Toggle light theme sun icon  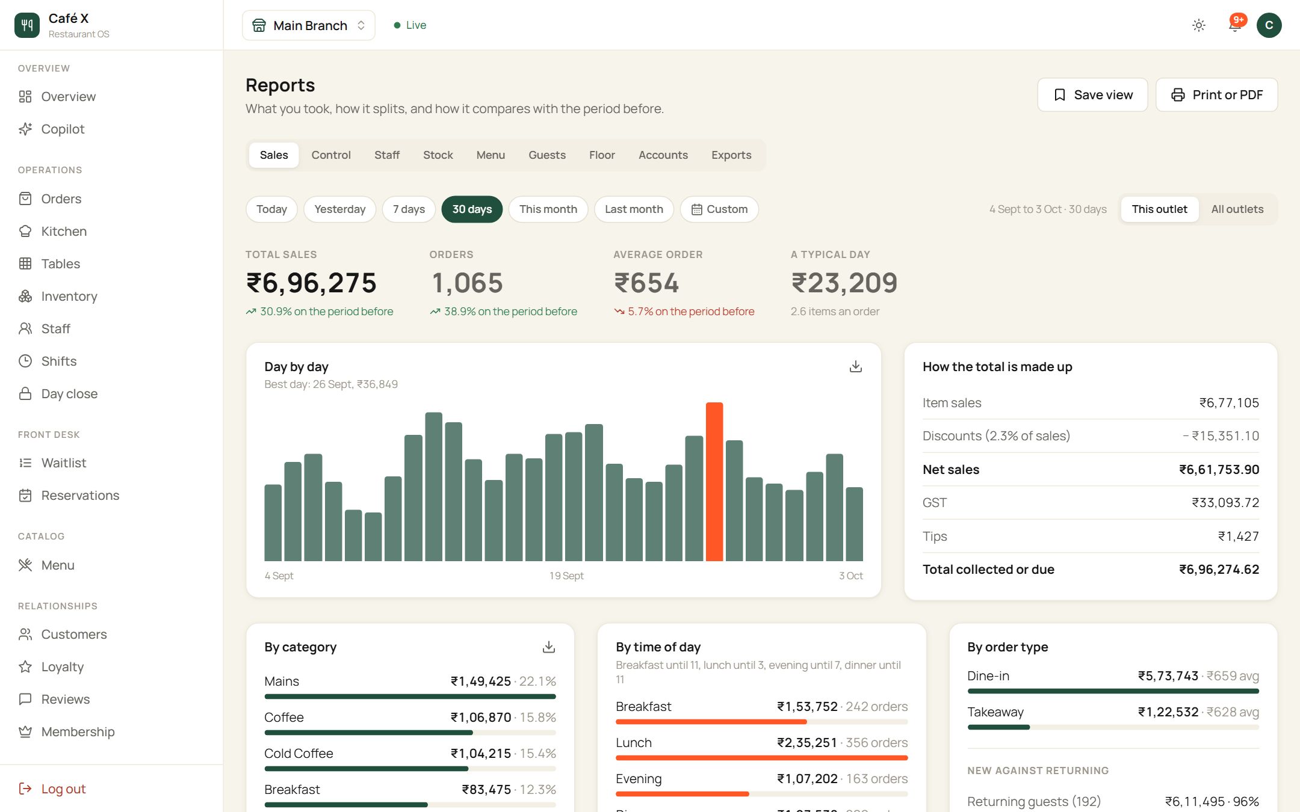click(x=1199, y=25)
